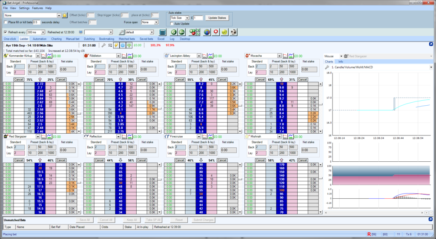The width and height of the screenshot is (436, 239).
Task: Click the blue gear icon in market header
Action: 122,45
